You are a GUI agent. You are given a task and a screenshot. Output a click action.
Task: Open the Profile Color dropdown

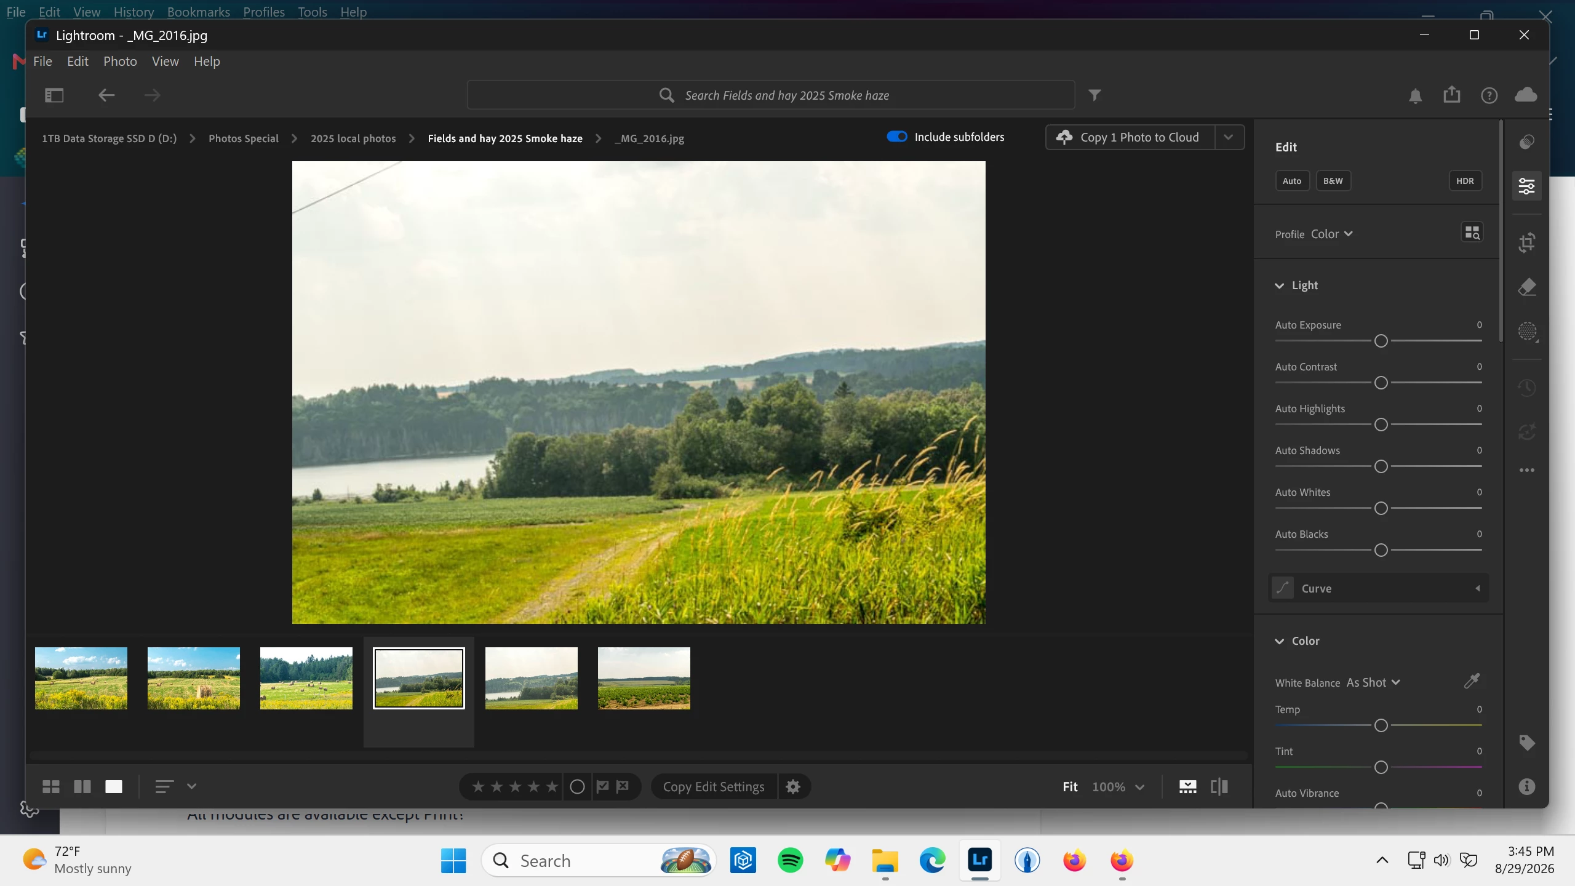(x=1331, y=234)
